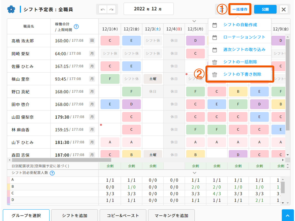The height and width of the screenshot is (221, 295).
Task: Click the trash icon for シフトの下書き削除
Action: tap(215, 74)
